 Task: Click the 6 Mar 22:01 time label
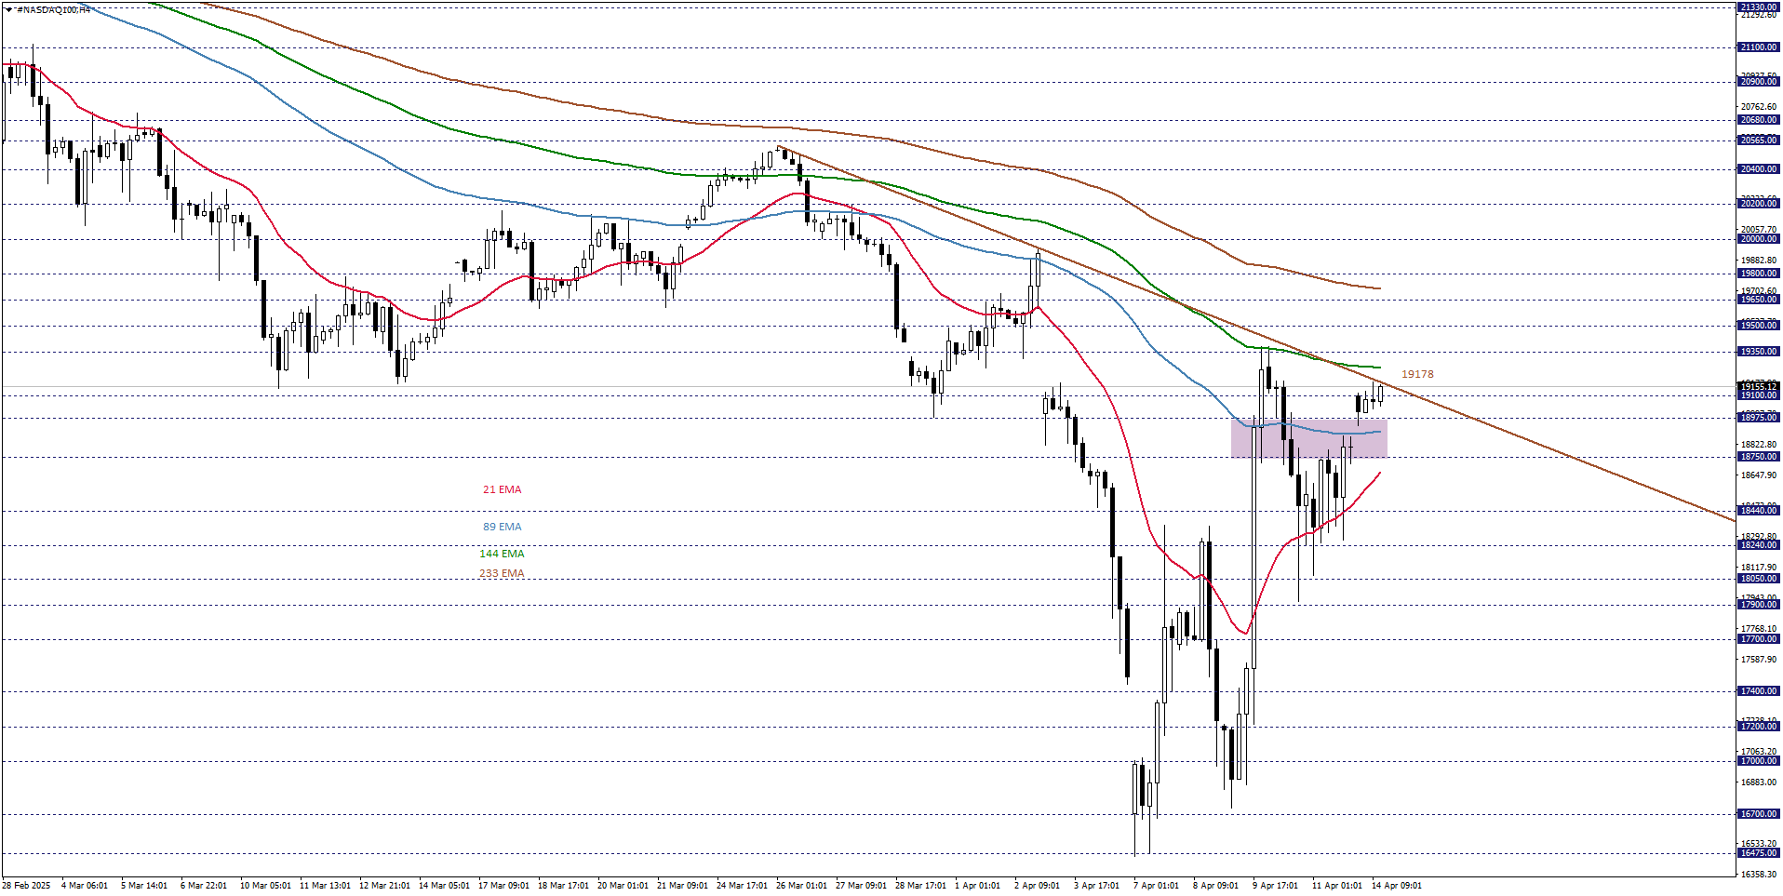tap(204, 886)
